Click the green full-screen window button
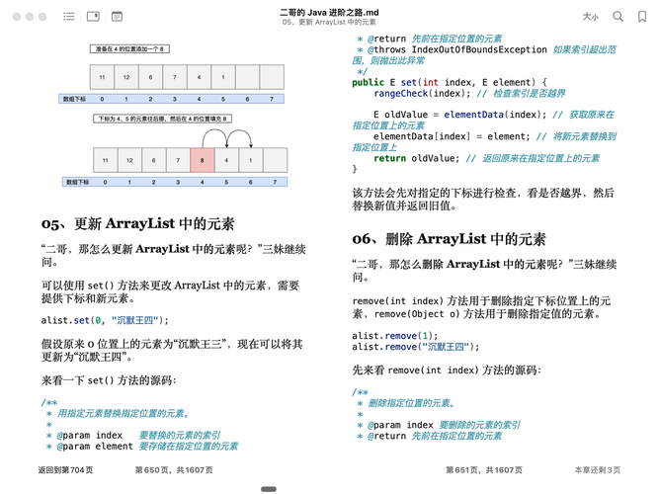The image size is (659, 494). coord(42,17)
